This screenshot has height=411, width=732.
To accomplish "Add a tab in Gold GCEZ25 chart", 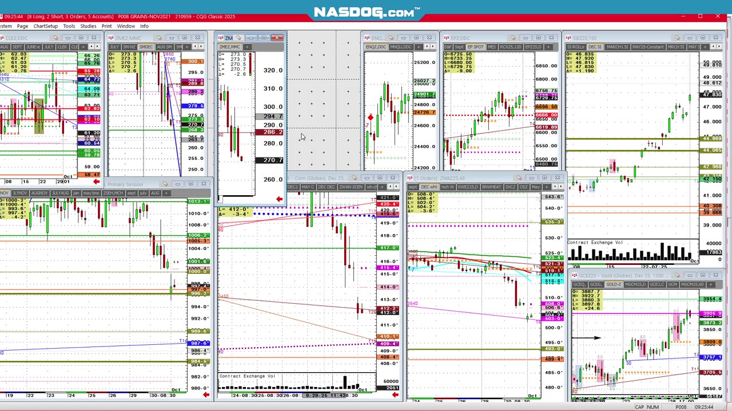I will pyautogui.click(x=711, y=284).
